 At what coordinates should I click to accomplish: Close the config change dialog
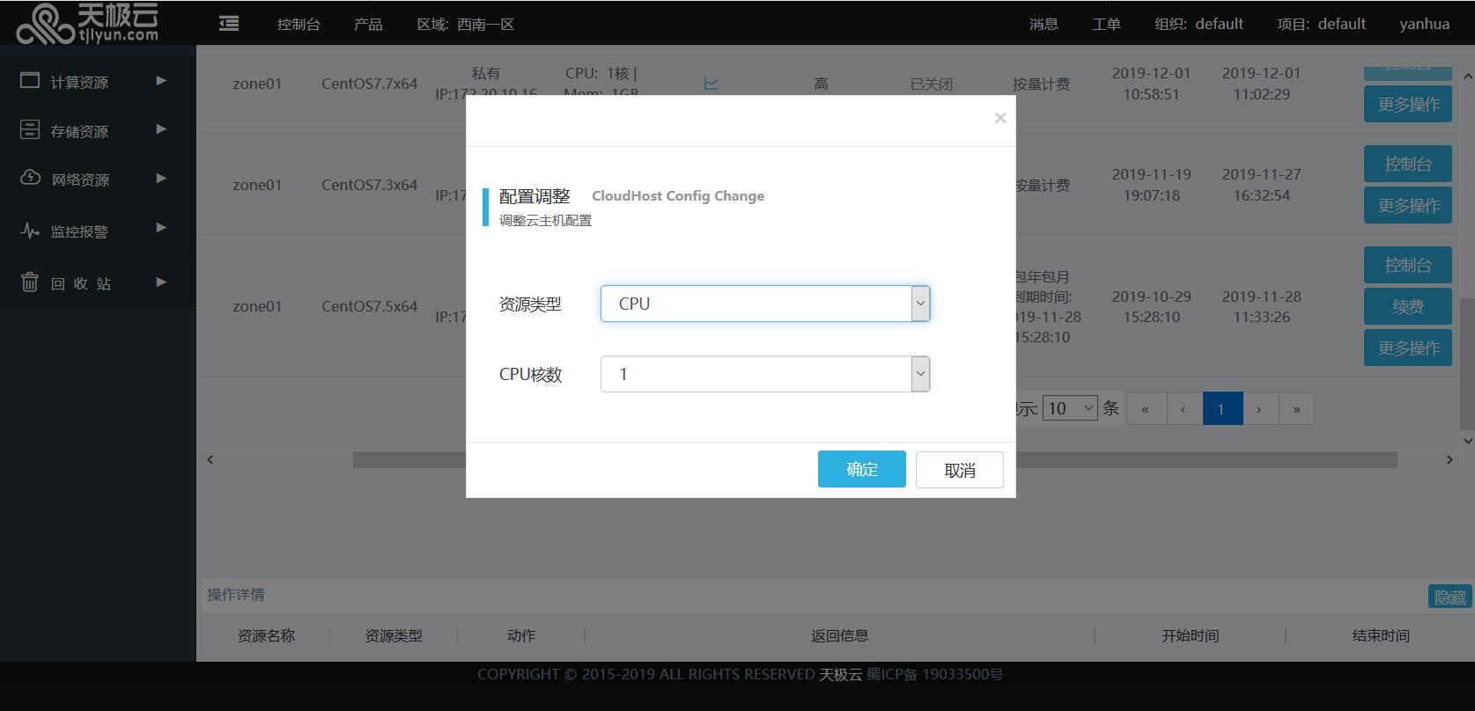pyautogui.click(x=999, y=118)
